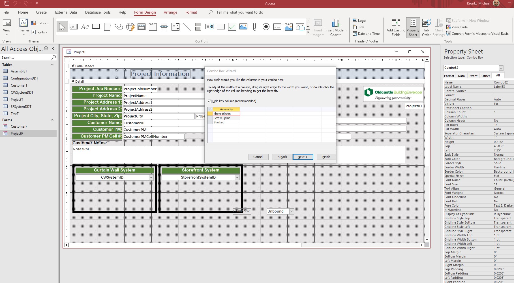Open the Tab Order dialog
This screenshot has height=283, width=514.
coord(426,27)
